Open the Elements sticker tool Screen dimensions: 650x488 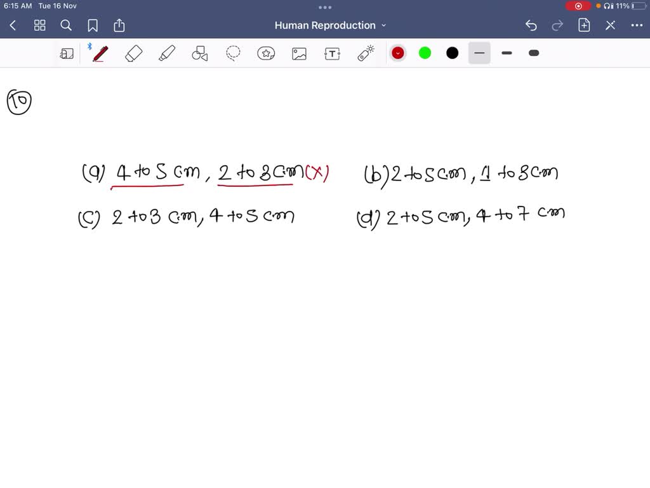[266, 53]
